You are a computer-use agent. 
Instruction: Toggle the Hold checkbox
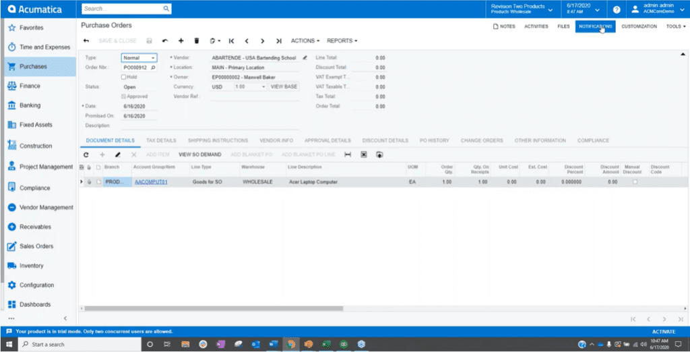coord(124,77)
